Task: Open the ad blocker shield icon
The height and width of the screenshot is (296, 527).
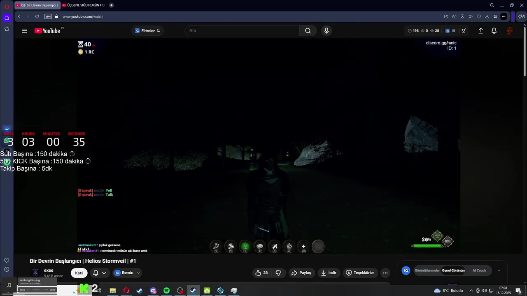Action: (462, 16)
